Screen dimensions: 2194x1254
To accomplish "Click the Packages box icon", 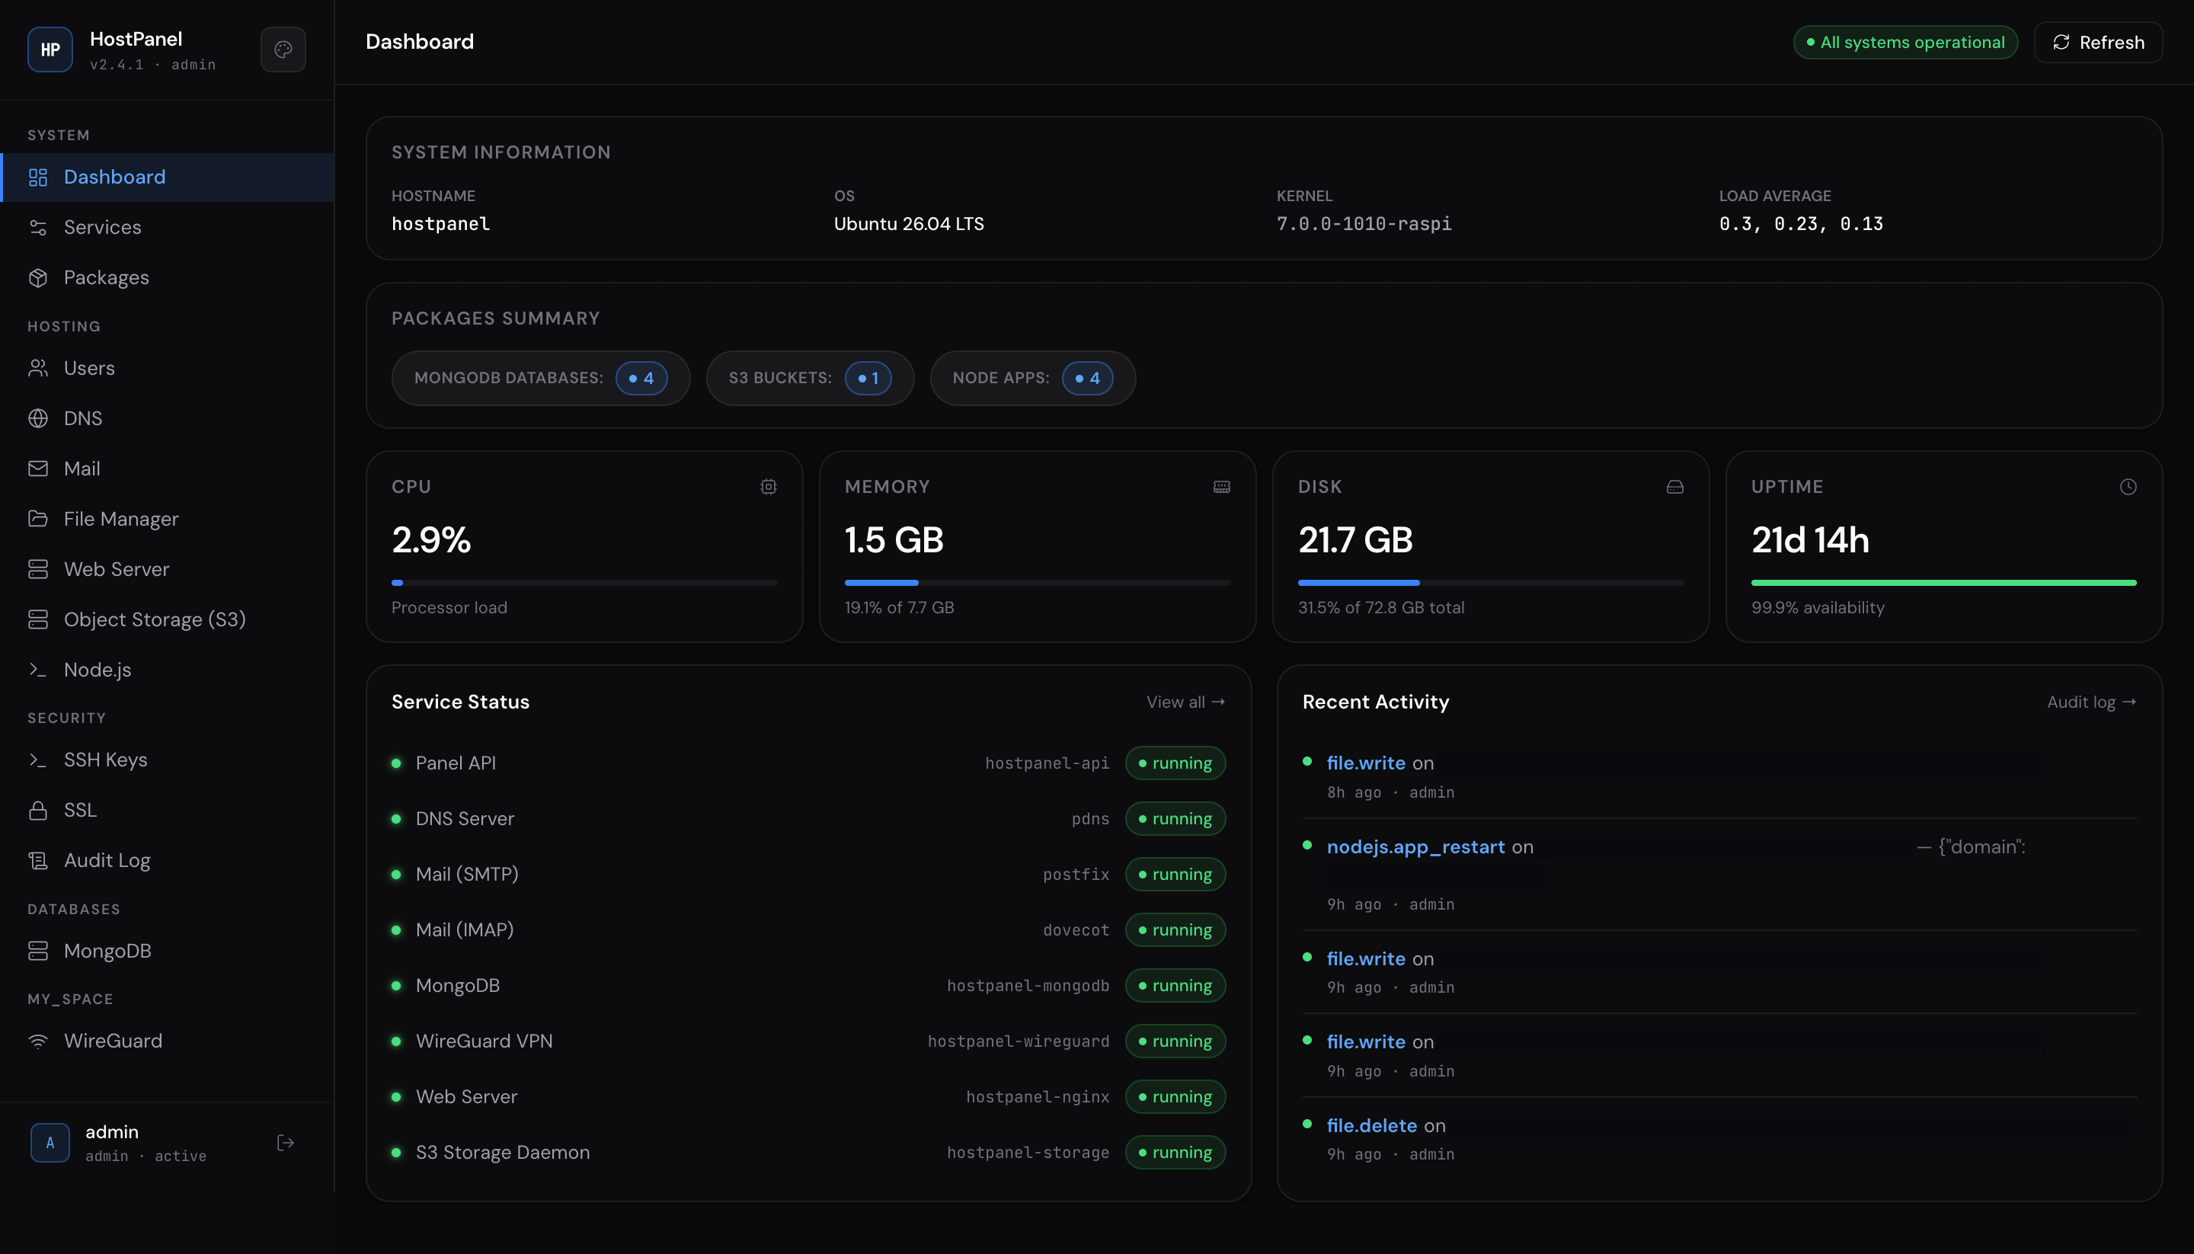I will tap(38, 277).
